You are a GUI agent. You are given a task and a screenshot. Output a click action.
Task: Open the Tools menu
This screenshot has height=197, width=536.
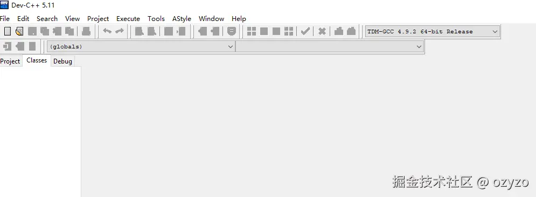pyautogui.click(x=156, y=18)
